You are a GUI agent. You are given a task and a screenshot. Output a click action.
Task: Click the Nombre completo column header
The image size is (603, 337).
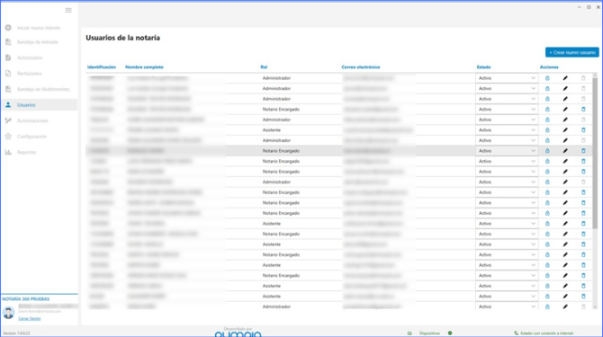point(144,67)
